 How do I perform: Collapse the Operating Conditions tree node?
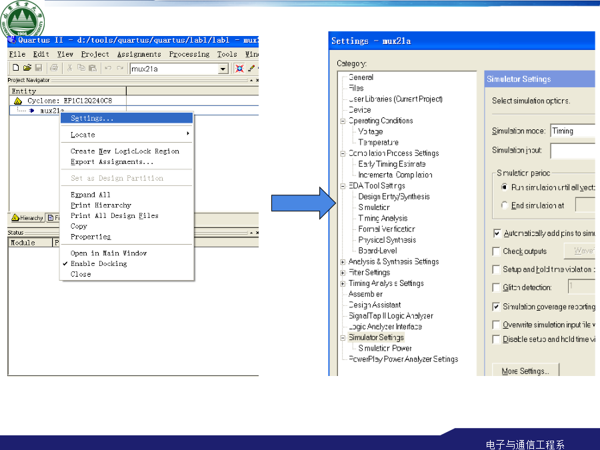343,121
